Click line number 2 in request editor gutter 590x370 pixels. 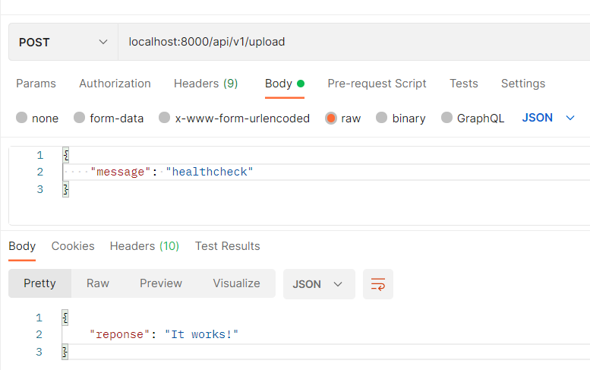(x=40, y=172)
